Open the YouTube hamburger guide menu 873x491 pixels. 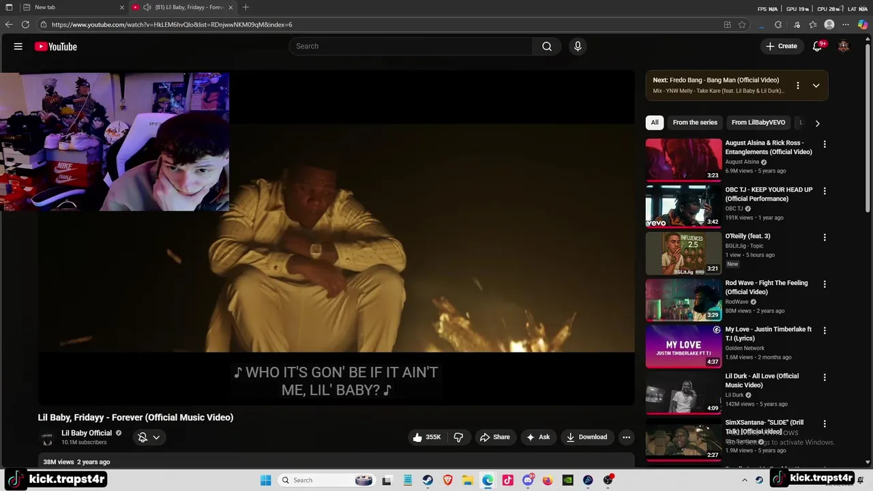[x=18, y=46]
